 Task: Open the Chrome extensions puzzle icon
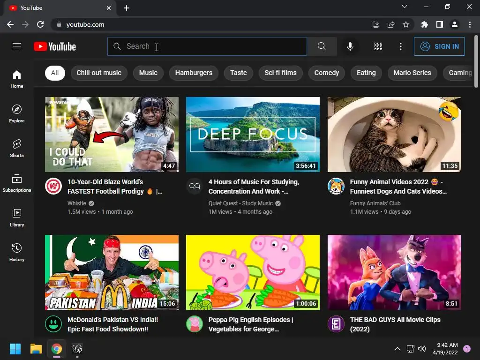pos(425,24)
